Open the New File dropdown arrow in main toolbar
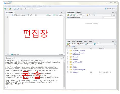The image size is (120, 94). [7, 9]
